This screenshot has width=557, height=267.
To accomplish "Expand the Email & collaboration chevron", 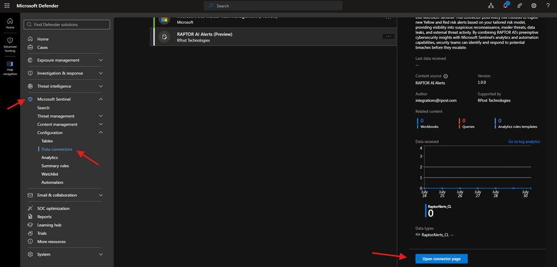I will [x=101, y=195].
